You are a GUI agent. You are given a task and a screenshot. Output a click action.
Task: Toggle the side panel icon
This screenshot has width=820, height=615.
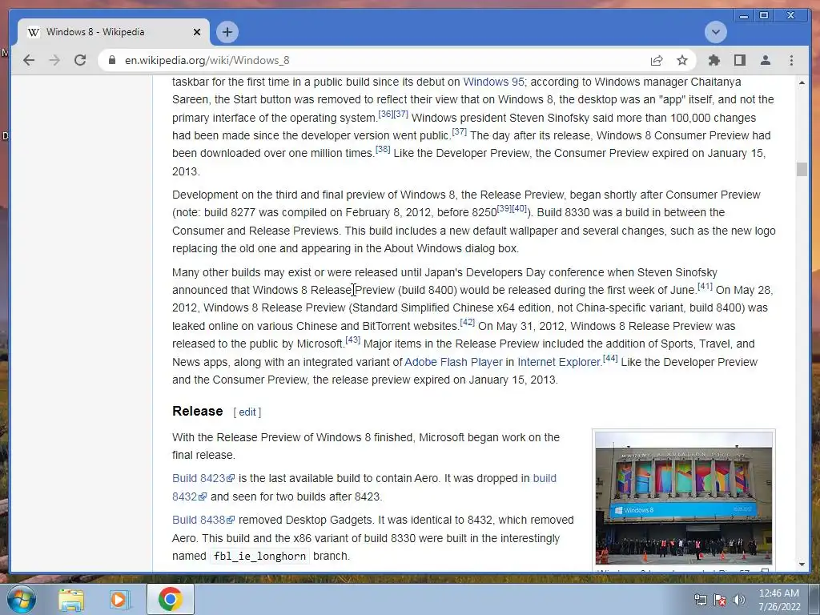739,60
